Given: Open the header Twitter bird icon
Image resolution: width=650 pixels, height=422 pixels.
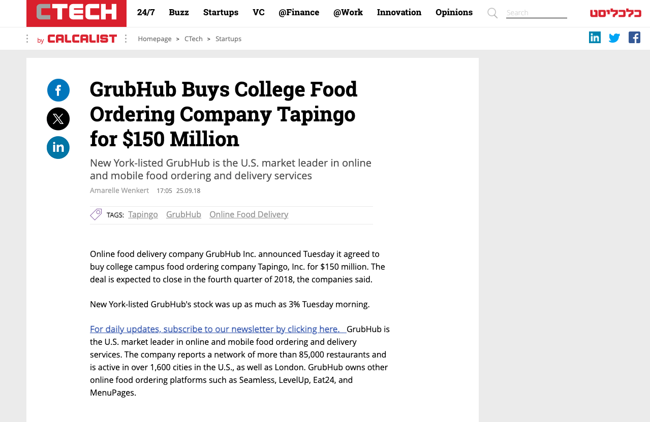Looking at the screenshot, I should (x=614, y=38).
